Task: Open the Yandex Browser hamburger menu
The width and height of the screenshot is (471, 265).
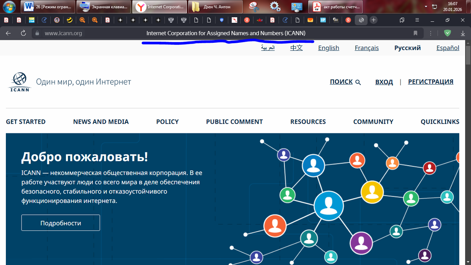Action: click(417, 20)
